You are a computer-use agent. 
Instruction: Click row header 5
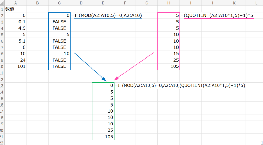point(2,34)
